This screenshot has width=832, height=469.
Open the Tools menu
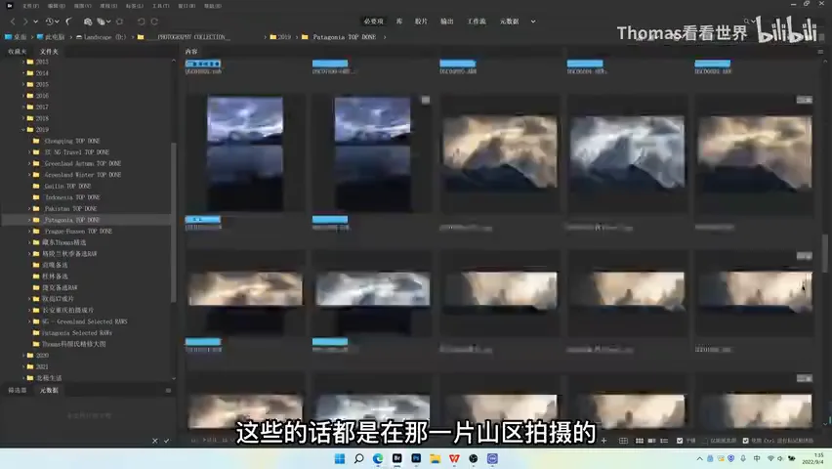[x=160, y=6]
